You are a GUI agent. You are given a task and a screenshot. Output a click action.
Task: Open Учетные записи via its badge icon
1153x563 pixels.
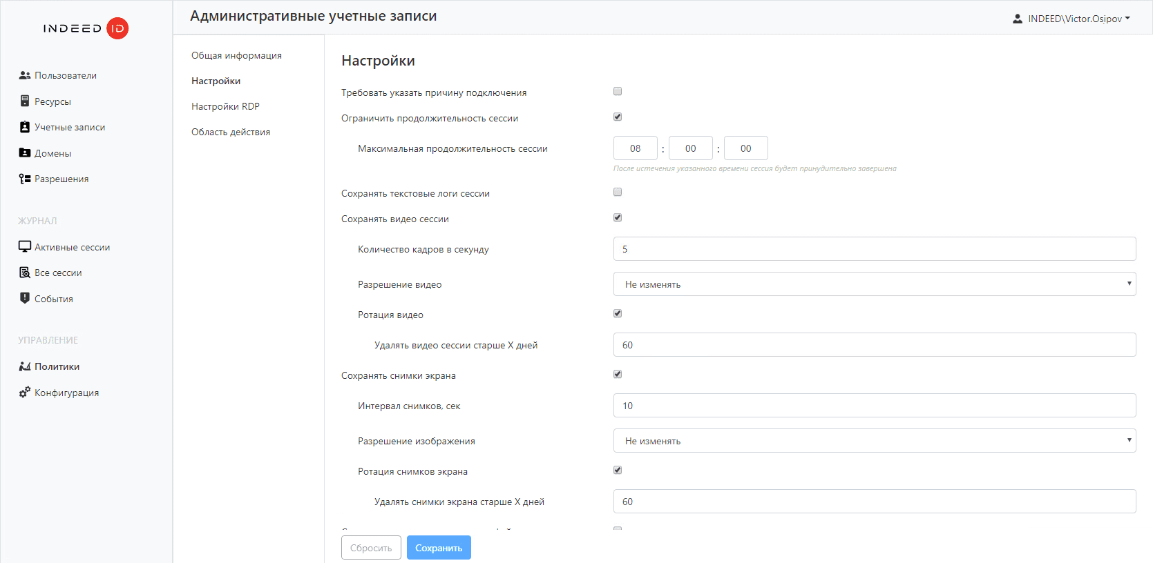pos(24,127)
